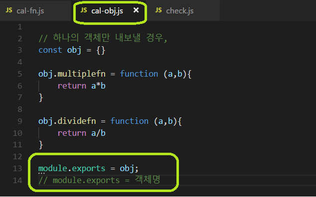Click the JS file icon on cal-fn.js tab
The height and width of the screenshot is (197, 316).
click(x=9, y=10)
